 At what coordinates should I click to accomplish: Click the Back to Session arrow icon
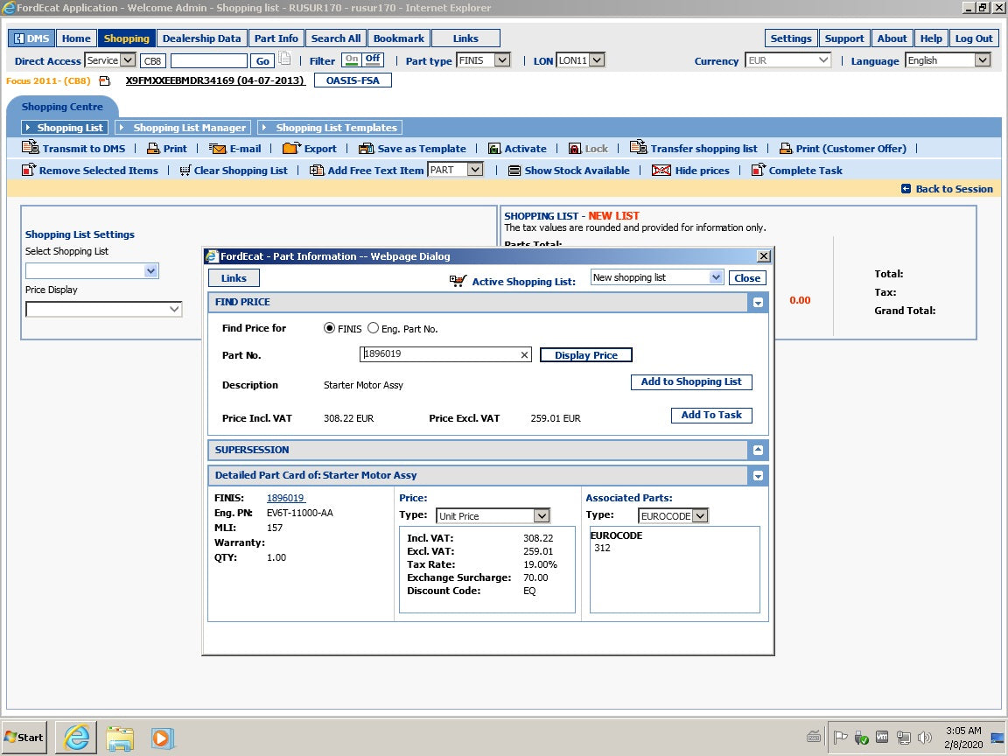tap(906, 189)
